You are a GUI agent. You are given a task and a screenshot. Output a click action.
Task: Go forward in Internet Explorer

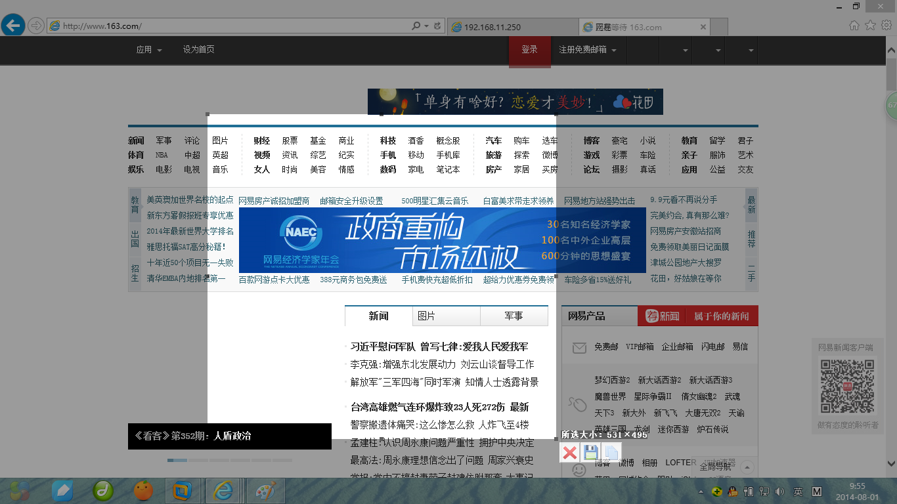pyautogui.click(x=36, y=26)
